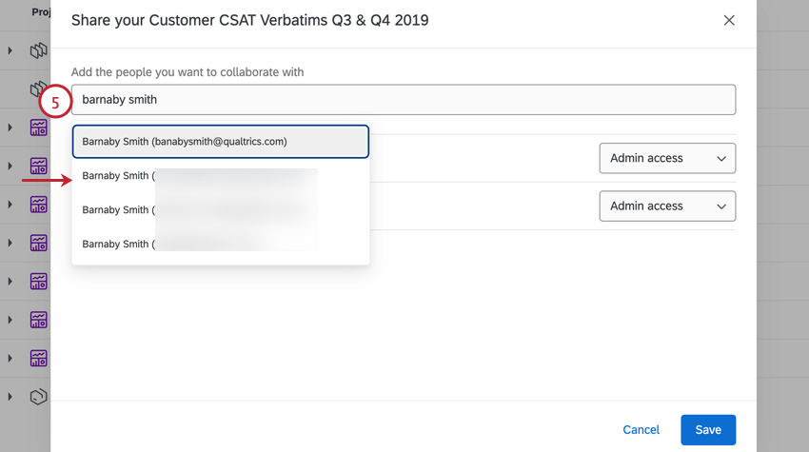The width and height of the screenshot is (809, 452).
Task: Click the Cancel link
Action: 641,430
